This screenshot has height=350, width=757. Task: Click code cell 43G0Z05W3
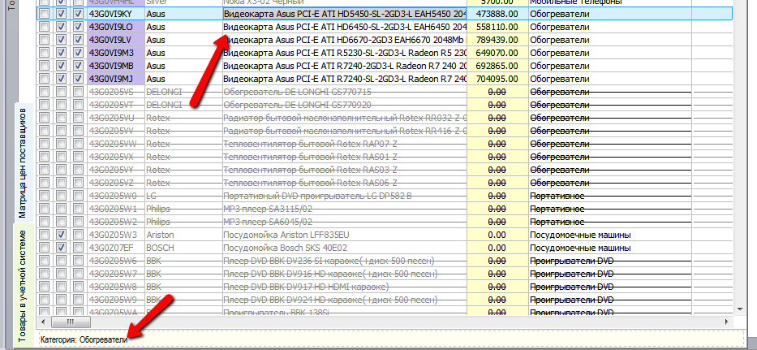[x=115, y=235]
